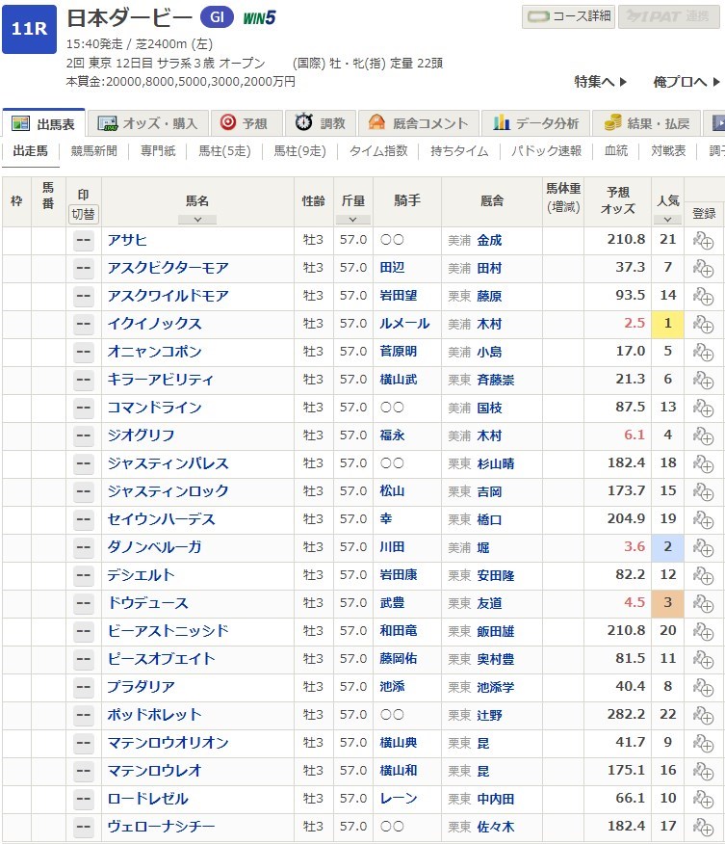
Task: Open horse キラーアビリティ details link
Action: pyautogui.click(x=161, y=381)
